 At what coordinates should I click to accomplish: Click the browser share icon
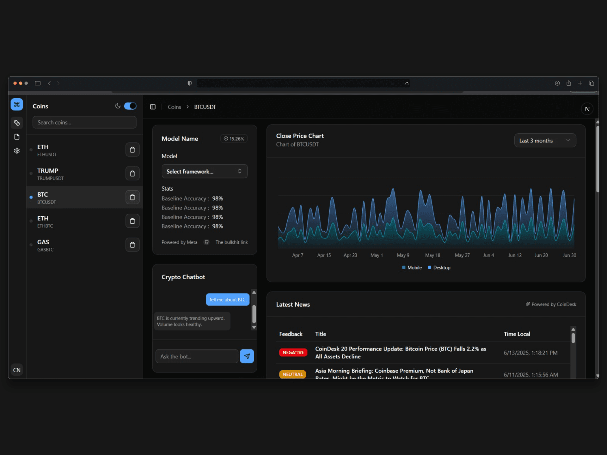(x=569, y=83)
